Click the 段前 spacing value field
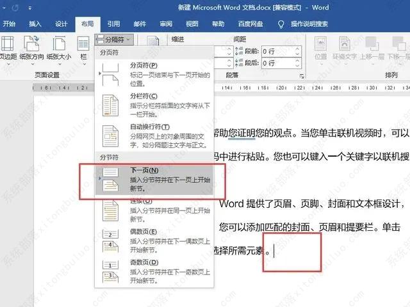 pyautogui.click(x=278, y=51)
